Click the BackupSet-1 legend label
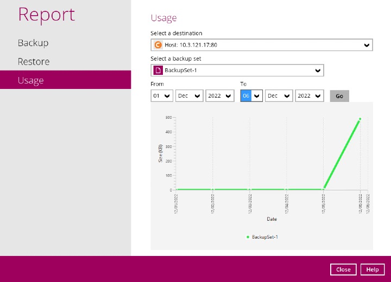 pos(265,237)
